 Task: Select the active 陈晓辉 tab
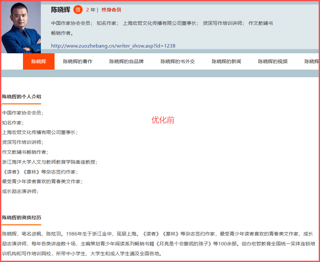(x=39, y=62)
